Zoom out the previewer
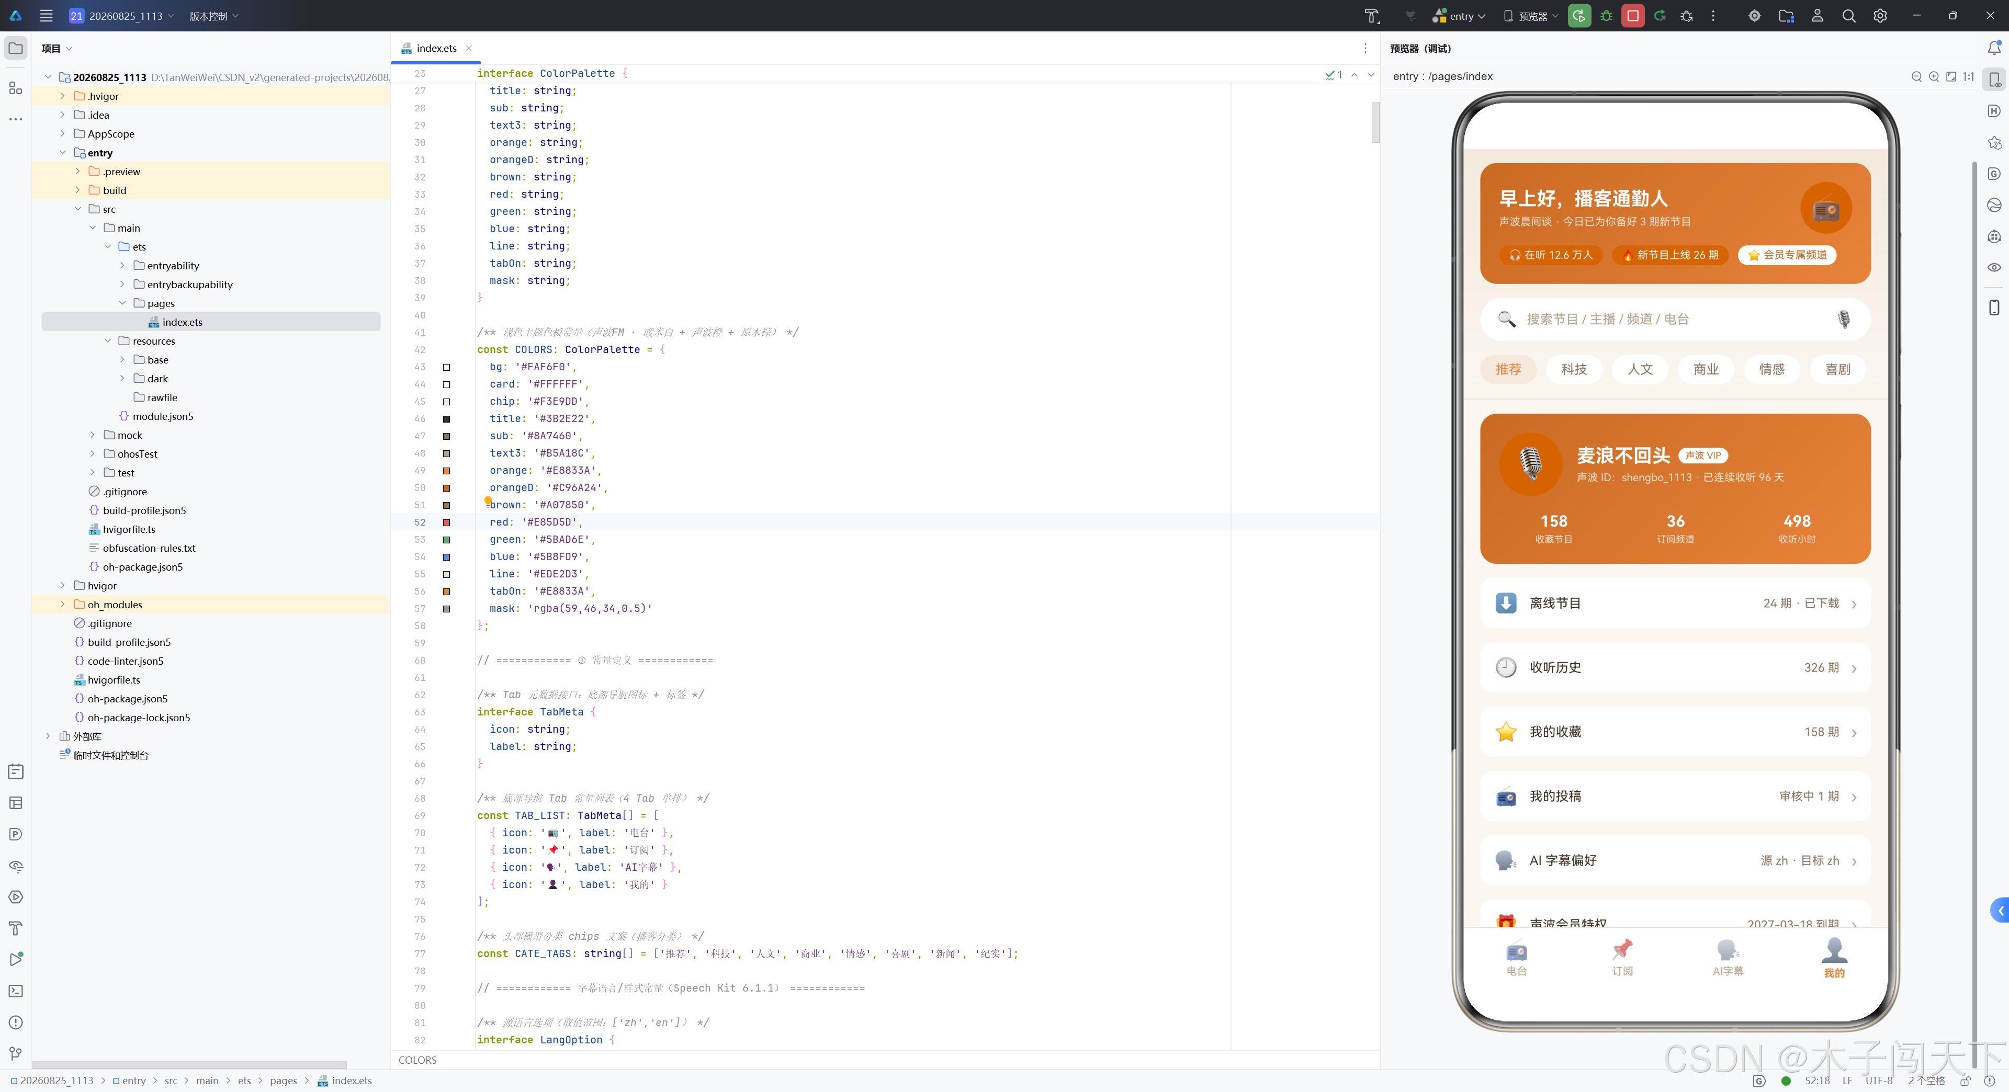 pos(1917,76)
